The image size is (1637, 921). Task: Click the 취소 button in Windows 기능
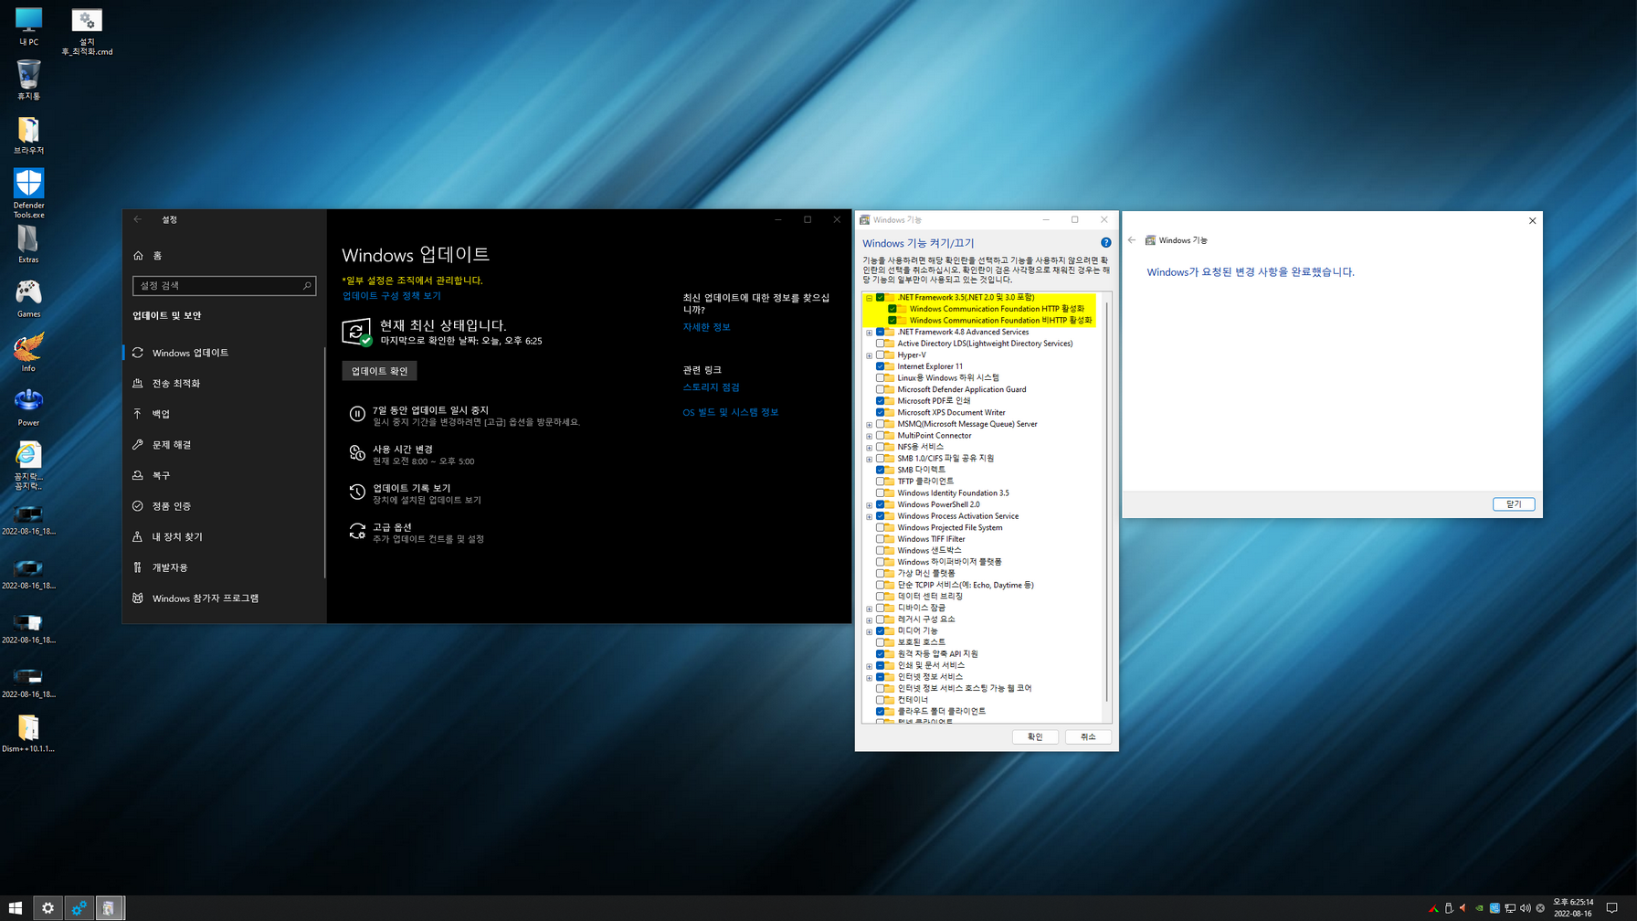point(1088,736)
